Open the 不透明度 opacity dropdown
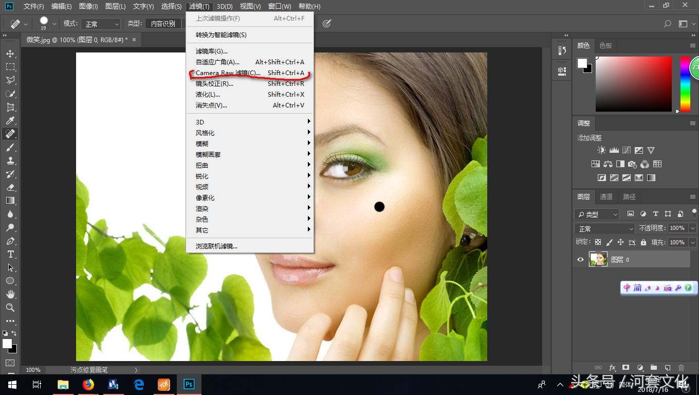This screenshot has width=699, height=395. point(694,228)
